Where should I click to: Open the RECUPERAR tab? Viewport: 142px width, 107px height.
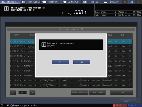(x=51, y=2)
